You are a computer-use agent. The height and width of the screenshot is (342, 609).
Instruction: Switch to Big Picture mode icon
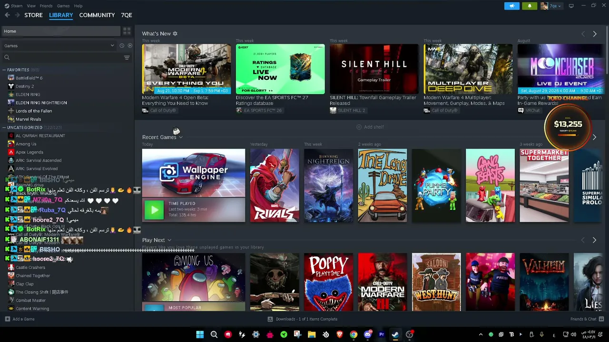coord(571,6)
